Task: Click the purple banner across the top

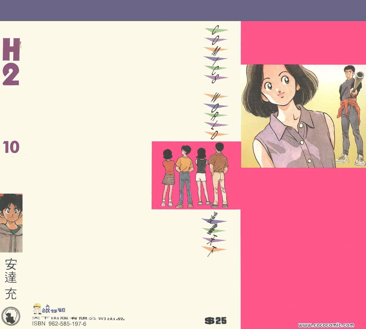Action: click(x=183, y=10)
